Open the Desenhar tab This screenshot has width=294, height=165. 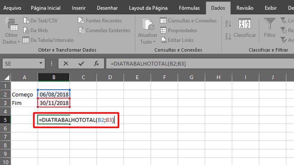(x=107, y=8)
